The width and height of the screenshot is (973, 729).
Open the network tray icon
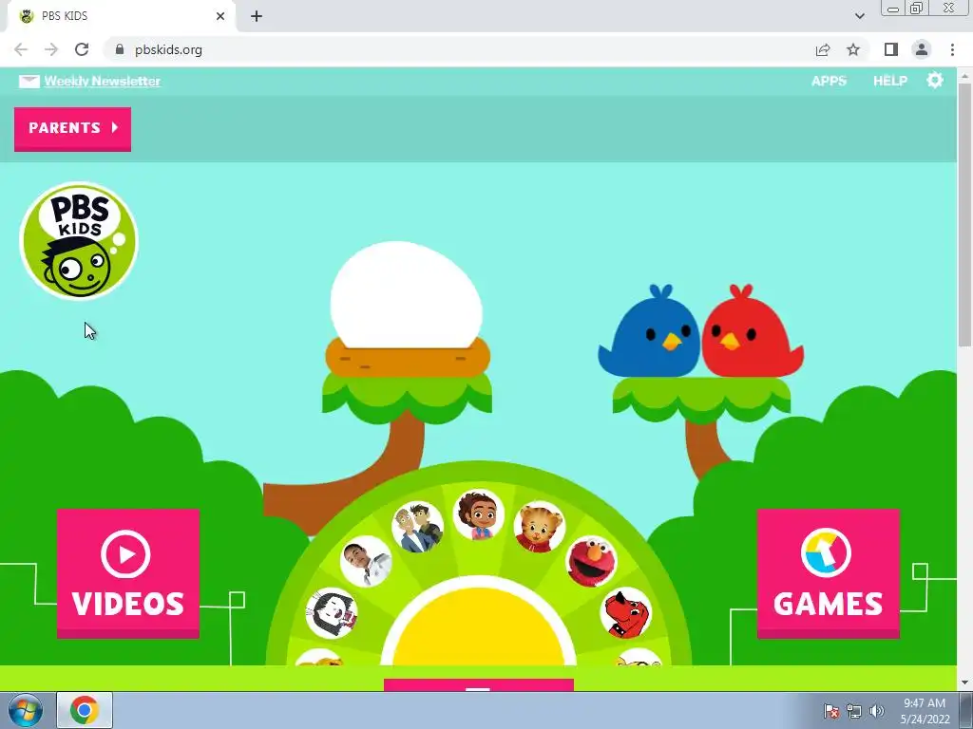coord(854,711)
